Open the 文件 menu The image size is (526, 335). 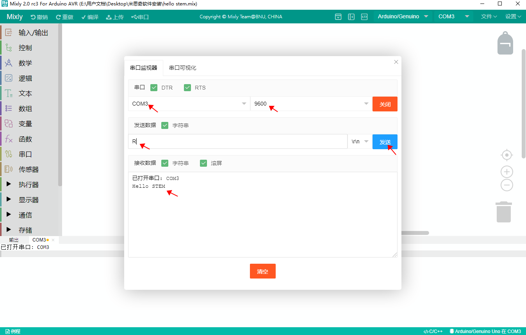click(x=489, y=17)
